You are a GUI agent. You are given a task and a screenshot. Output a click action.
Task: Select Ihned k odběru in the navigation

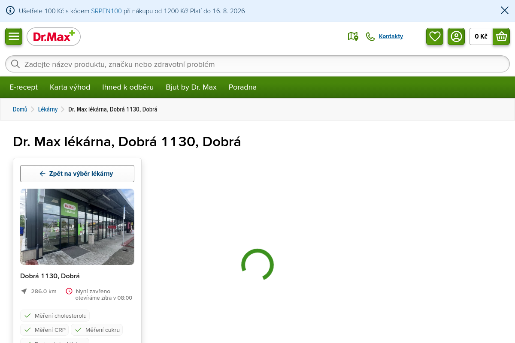point(128,87)
